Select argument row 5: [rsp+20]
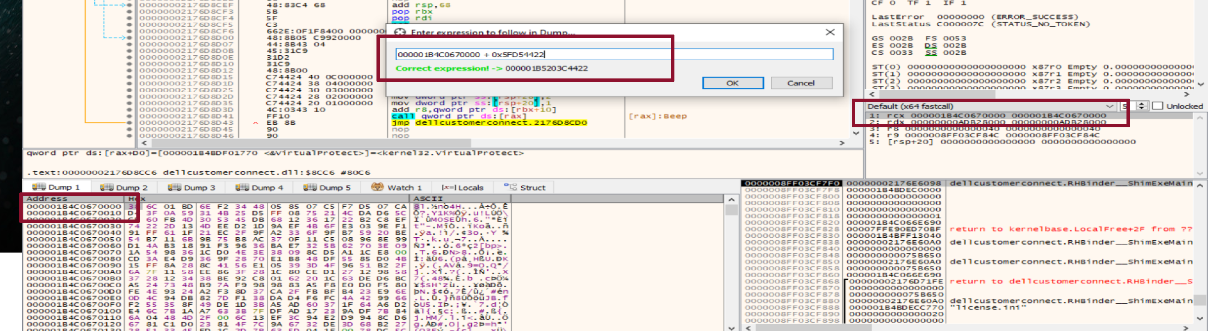Viewport: 1208px width, 331px height. click(1030, 142)
